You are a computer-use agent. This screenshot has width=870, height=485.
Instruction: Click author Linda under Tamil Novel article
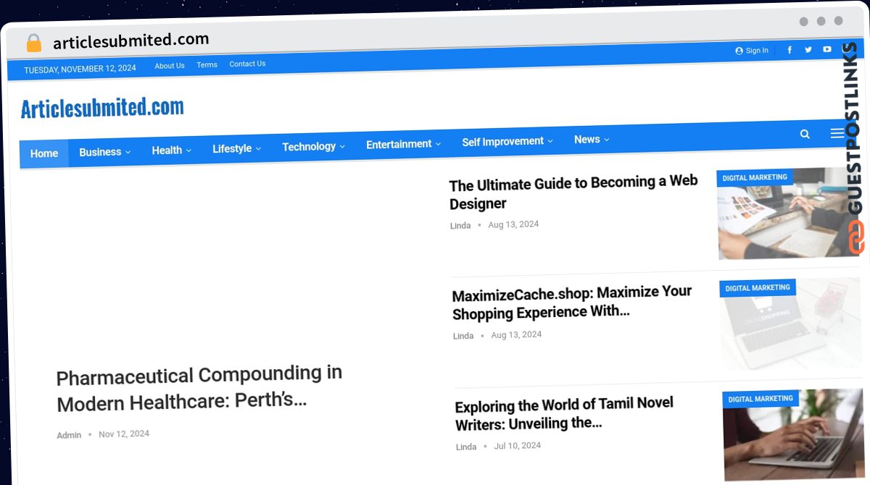[x=466, y=447]
